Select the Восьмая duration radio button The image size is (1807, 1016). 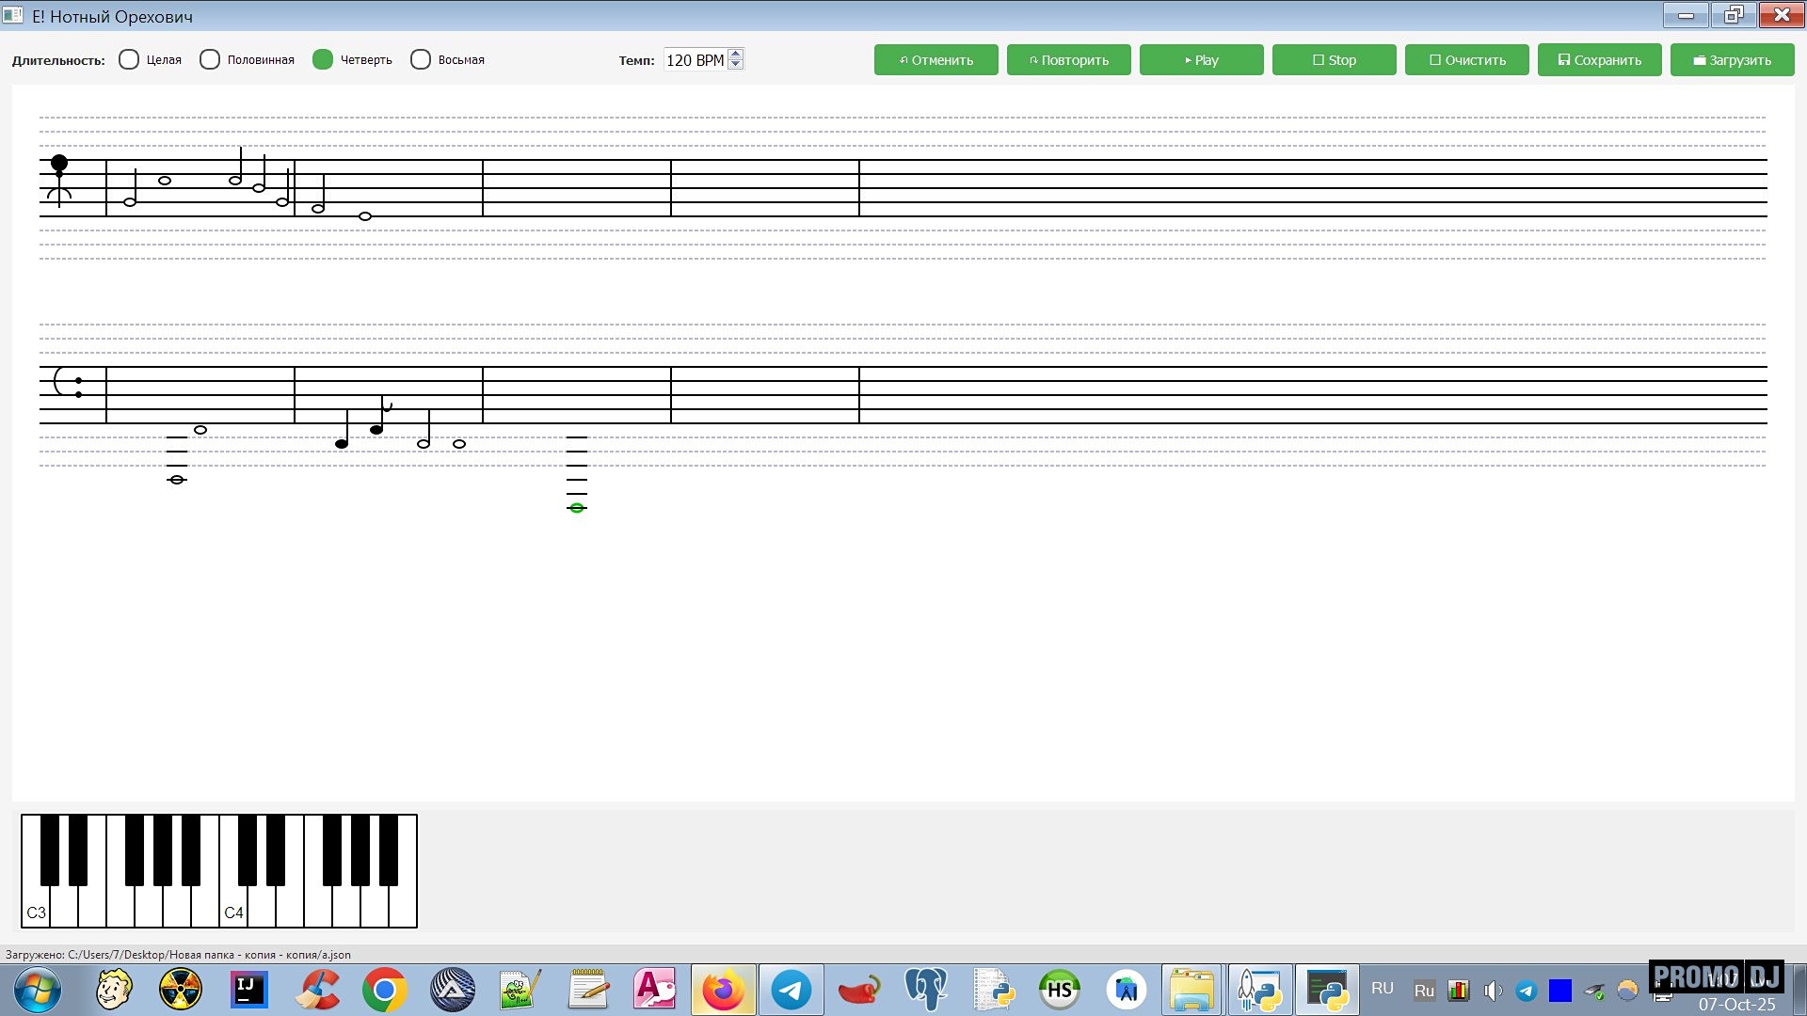click(421, 59)
